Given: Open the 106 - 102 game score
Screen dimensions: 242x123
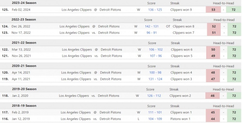Looking at the screenshot, I should [x=156, y=49].
